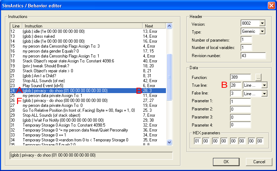Expand the Type dropdown set to Generic

coord(262,31)
